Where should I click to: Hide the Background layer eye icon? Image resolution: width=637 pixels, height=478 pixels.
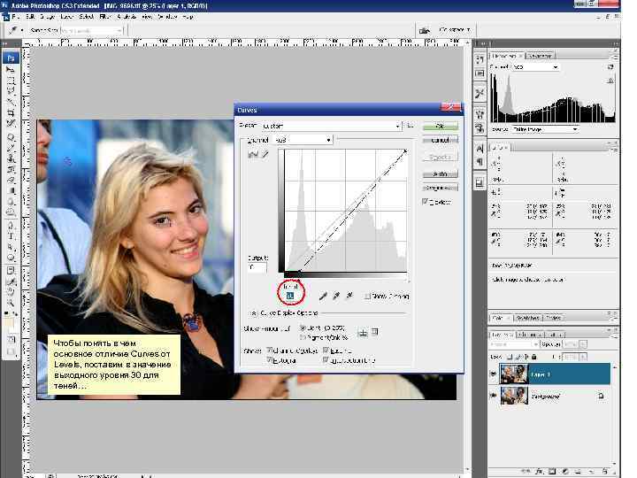point(493,395)
